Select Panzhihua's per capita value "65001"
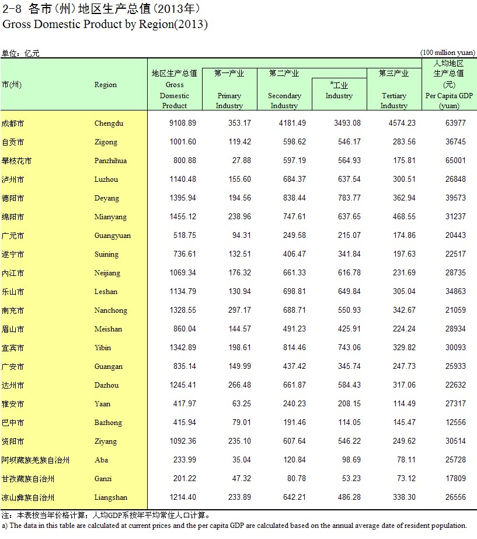The image size is (477, 539). click(x=455, y=161)
